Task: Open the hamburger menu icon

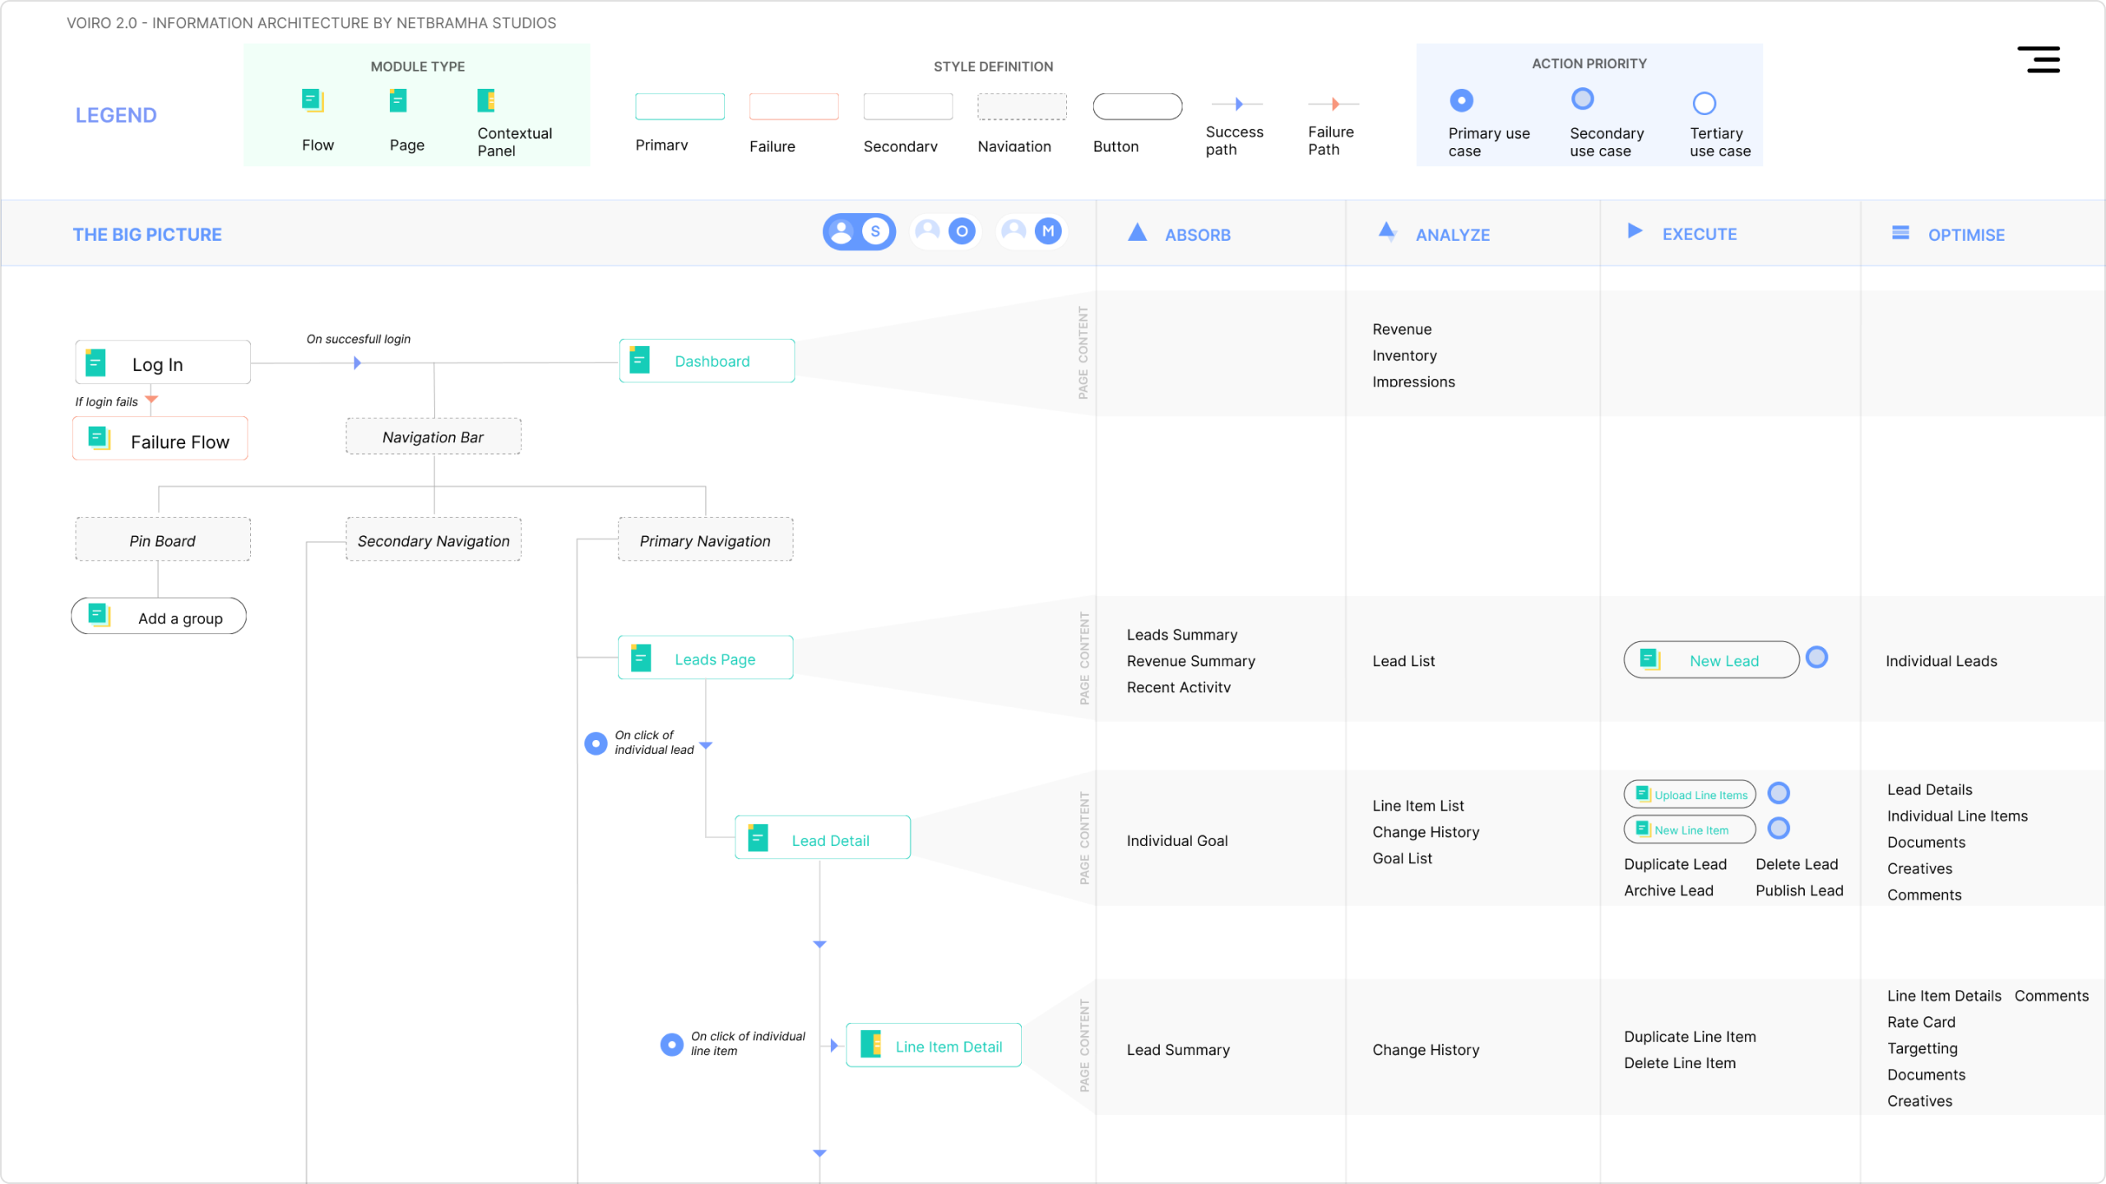Action: [2038, 59]
